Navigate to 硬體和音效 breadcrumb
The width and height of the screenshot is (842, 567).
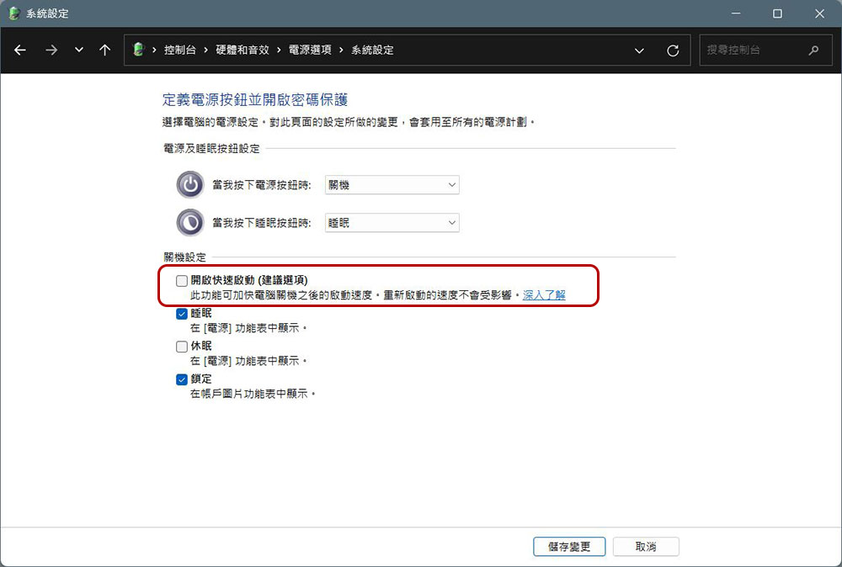point(242,50)
